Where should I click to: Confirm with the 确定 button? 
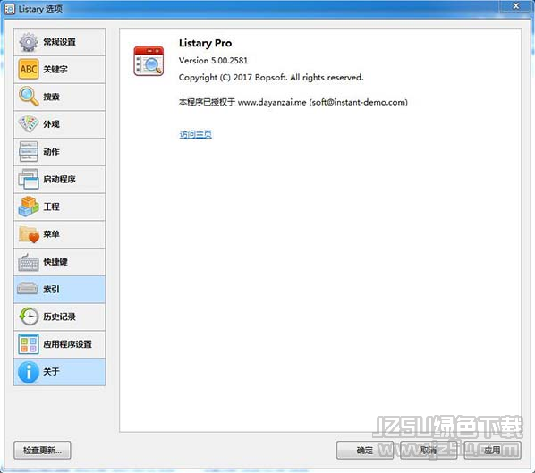365,450
